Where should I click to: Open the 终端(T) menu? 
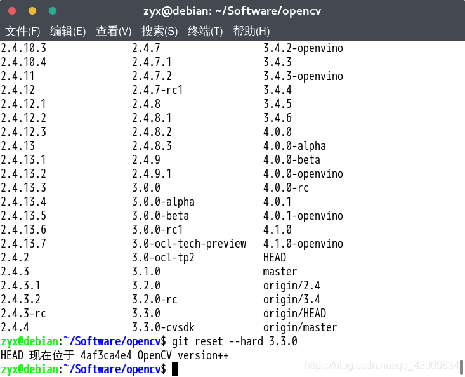tap(205, 31)
